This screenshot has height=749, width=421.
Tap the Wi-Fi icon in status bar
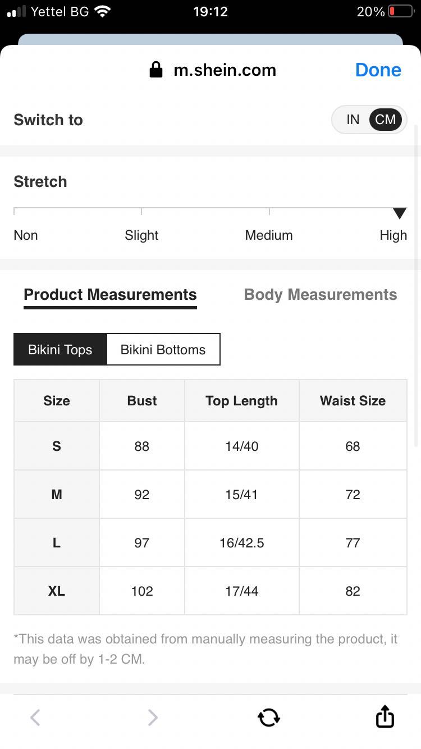click(x=102, y=11)
